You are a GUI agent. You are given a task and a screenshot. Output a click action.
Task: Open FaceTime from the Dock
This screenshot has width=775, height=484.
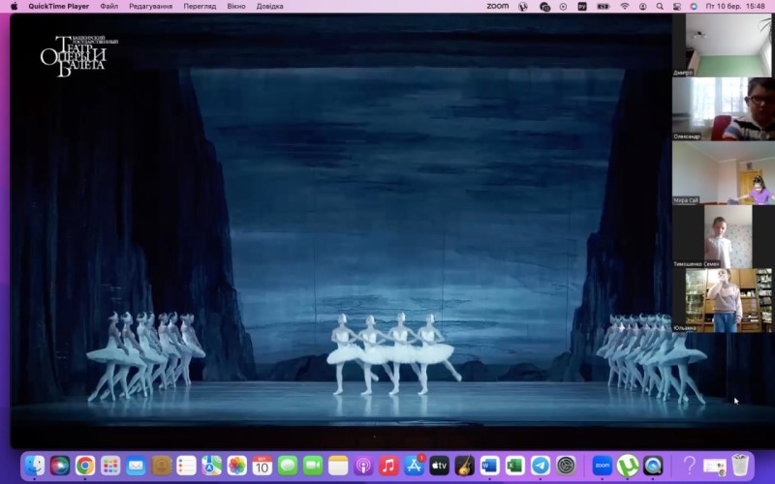pos(312,466)
